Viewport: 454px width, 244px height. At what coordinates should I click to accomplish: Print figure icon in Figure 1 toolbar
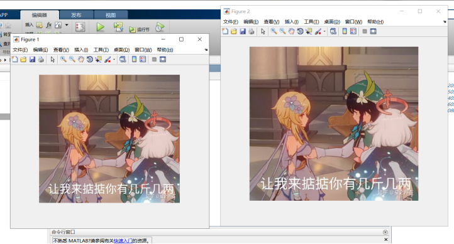pyautogui.click(x=41, y=60)
